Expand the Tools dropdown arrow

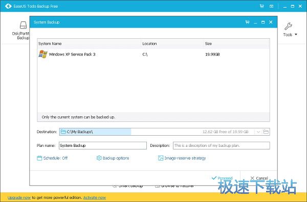pos(296,35)
